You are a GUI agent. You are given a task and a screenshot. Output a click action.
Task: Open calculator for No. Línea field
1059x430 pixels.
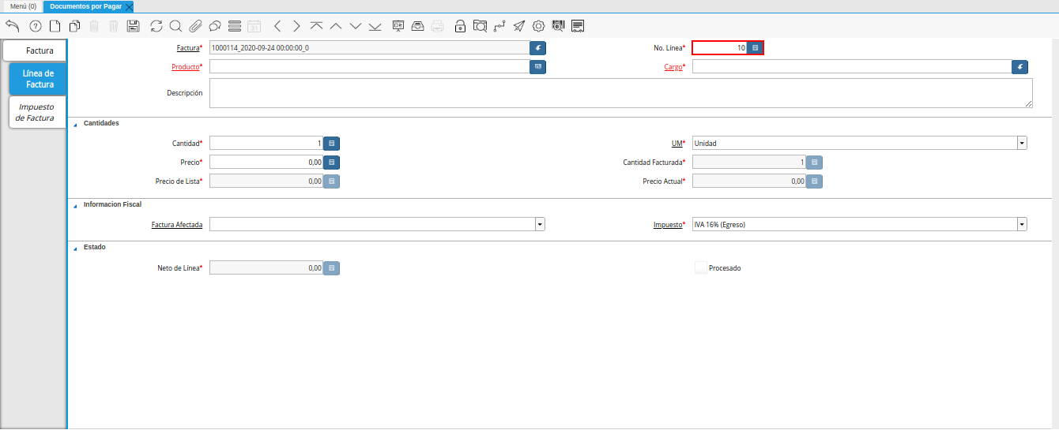(x=755, y=48)
